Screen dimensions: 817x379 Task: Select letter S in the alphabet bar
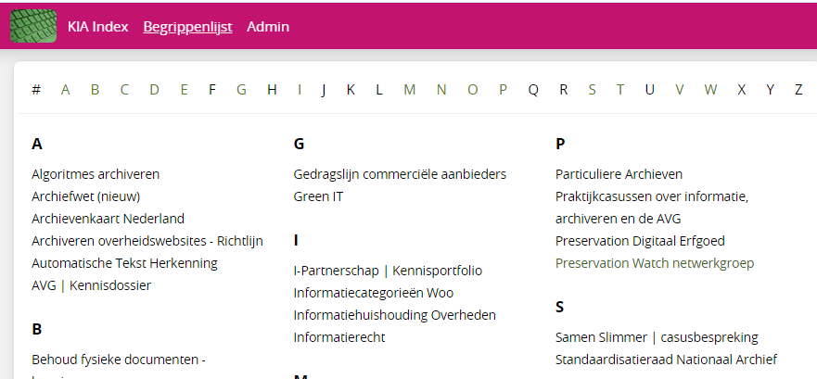coord(592,90)
